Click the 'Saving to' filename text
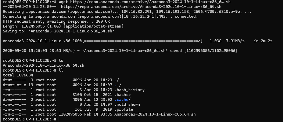The image size is (283, 122). (73, 31)
